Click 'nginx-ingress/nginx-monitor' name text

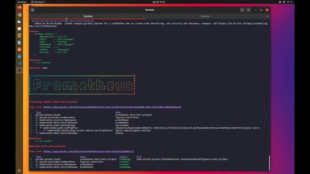coord(133,130)
